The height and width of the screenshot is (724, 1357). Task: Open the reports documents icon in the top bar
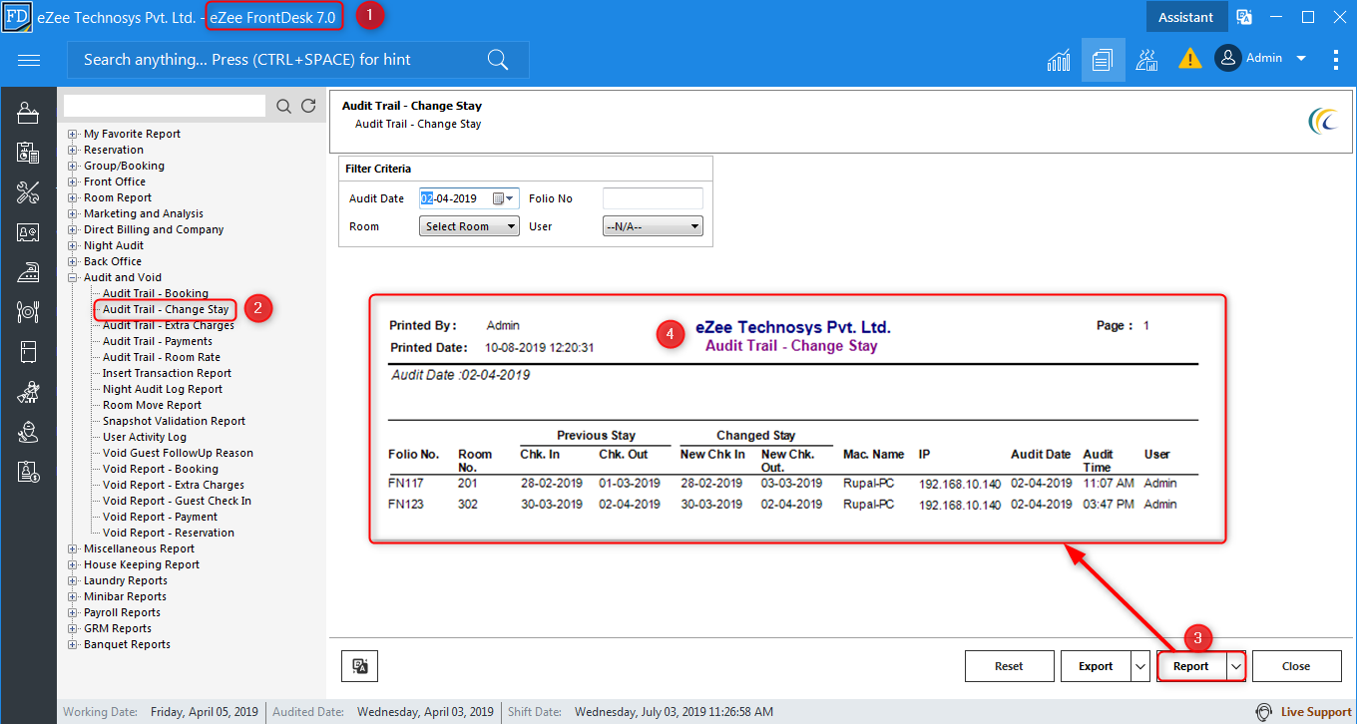point(1103,60)
